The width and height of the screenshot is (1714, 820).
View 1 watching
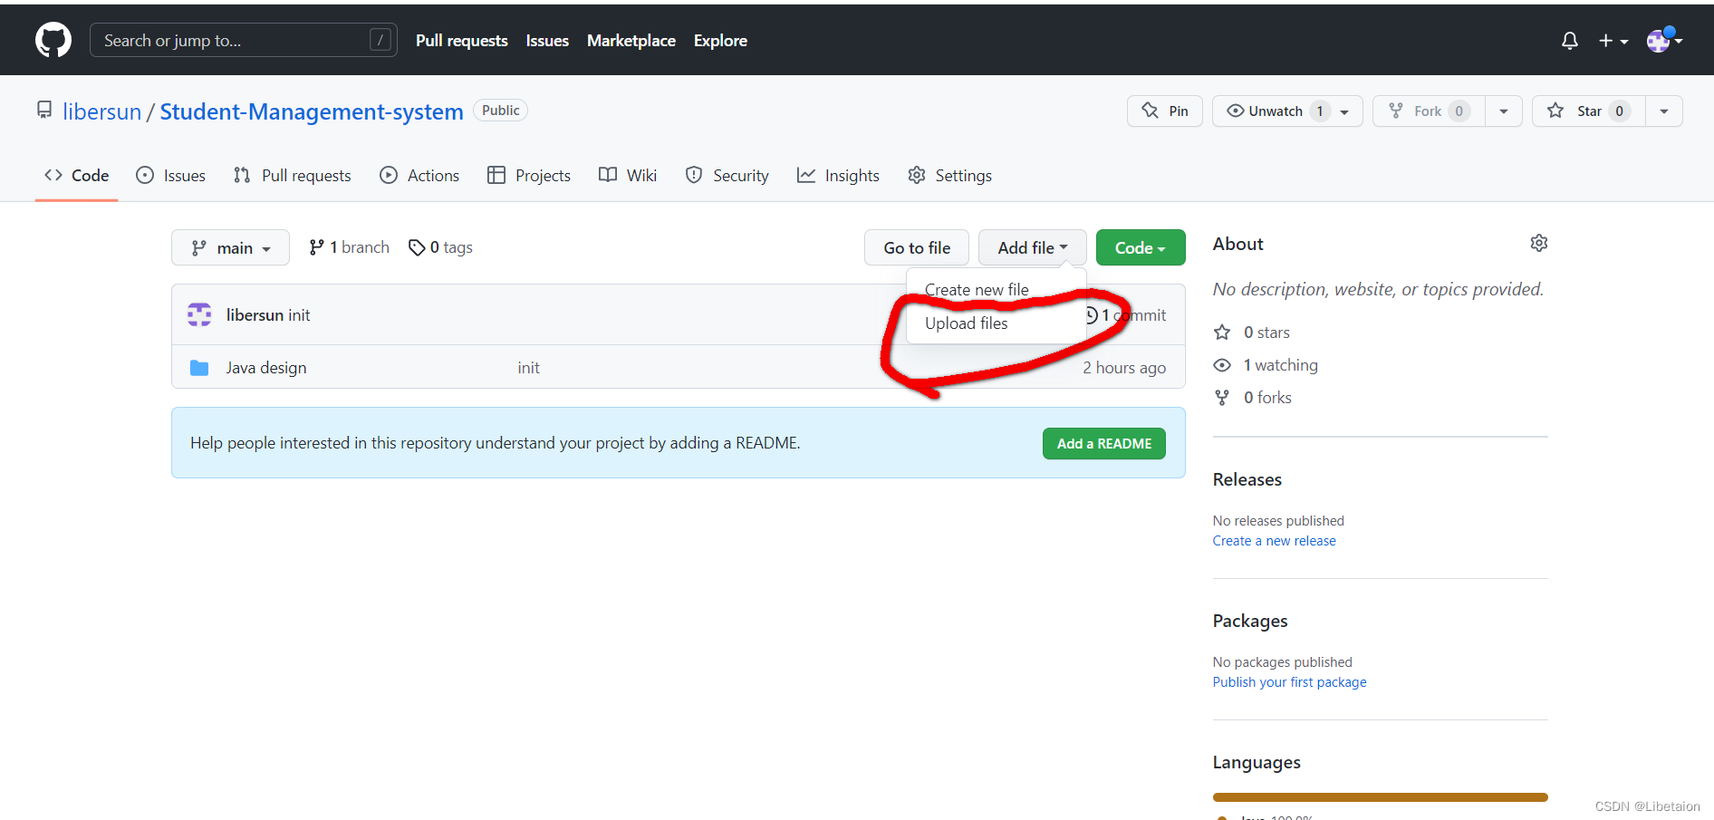(x=1266, y=365)
